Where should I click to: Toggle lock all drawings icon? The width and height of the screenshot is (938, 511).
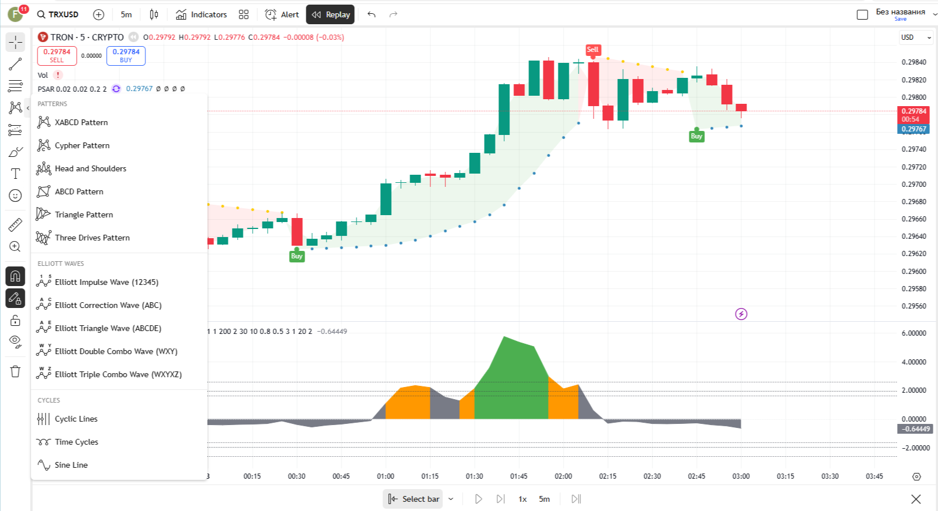tap(16, 321)
